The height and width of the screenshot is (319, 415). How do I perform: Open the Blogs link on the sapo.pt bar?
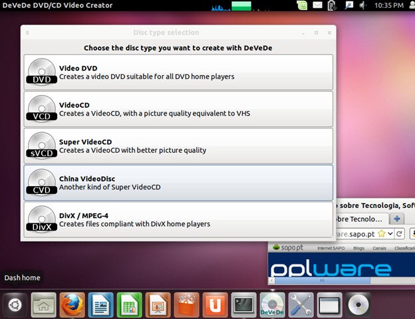(x=358, y=248)
